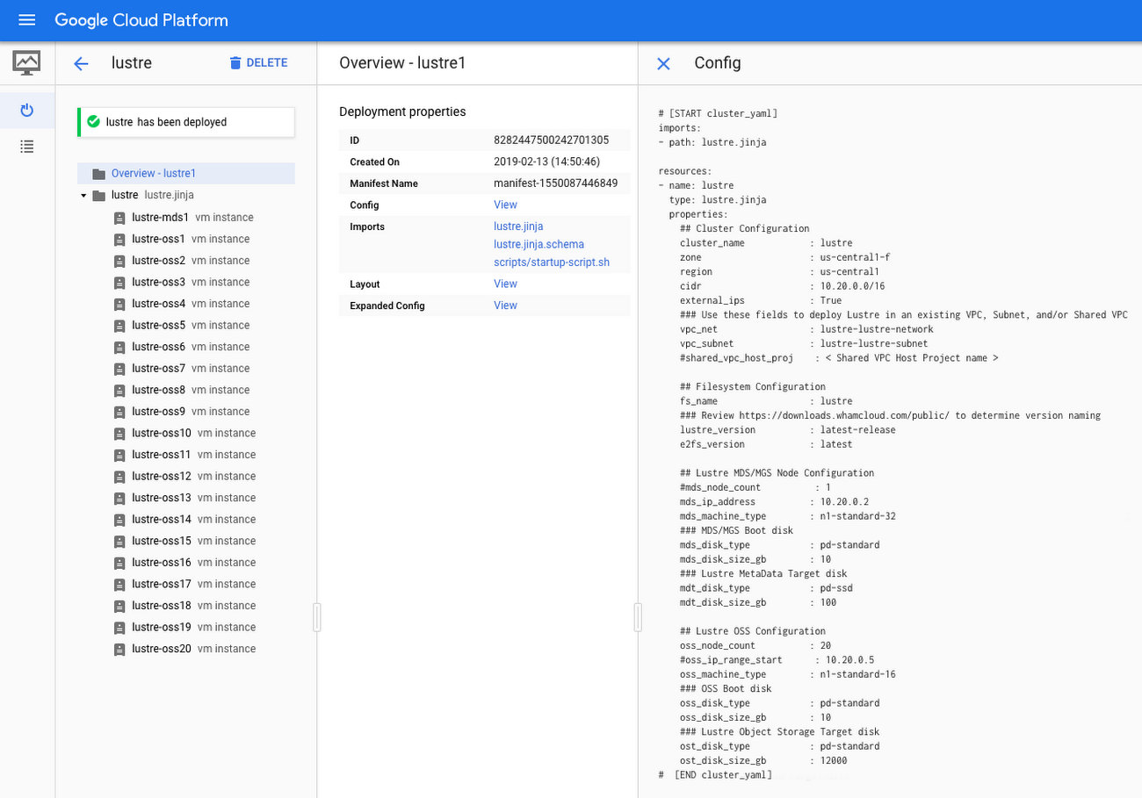Click the vm icon for lustre-oss13
The image size is (1142, 798).
[119, 498]
